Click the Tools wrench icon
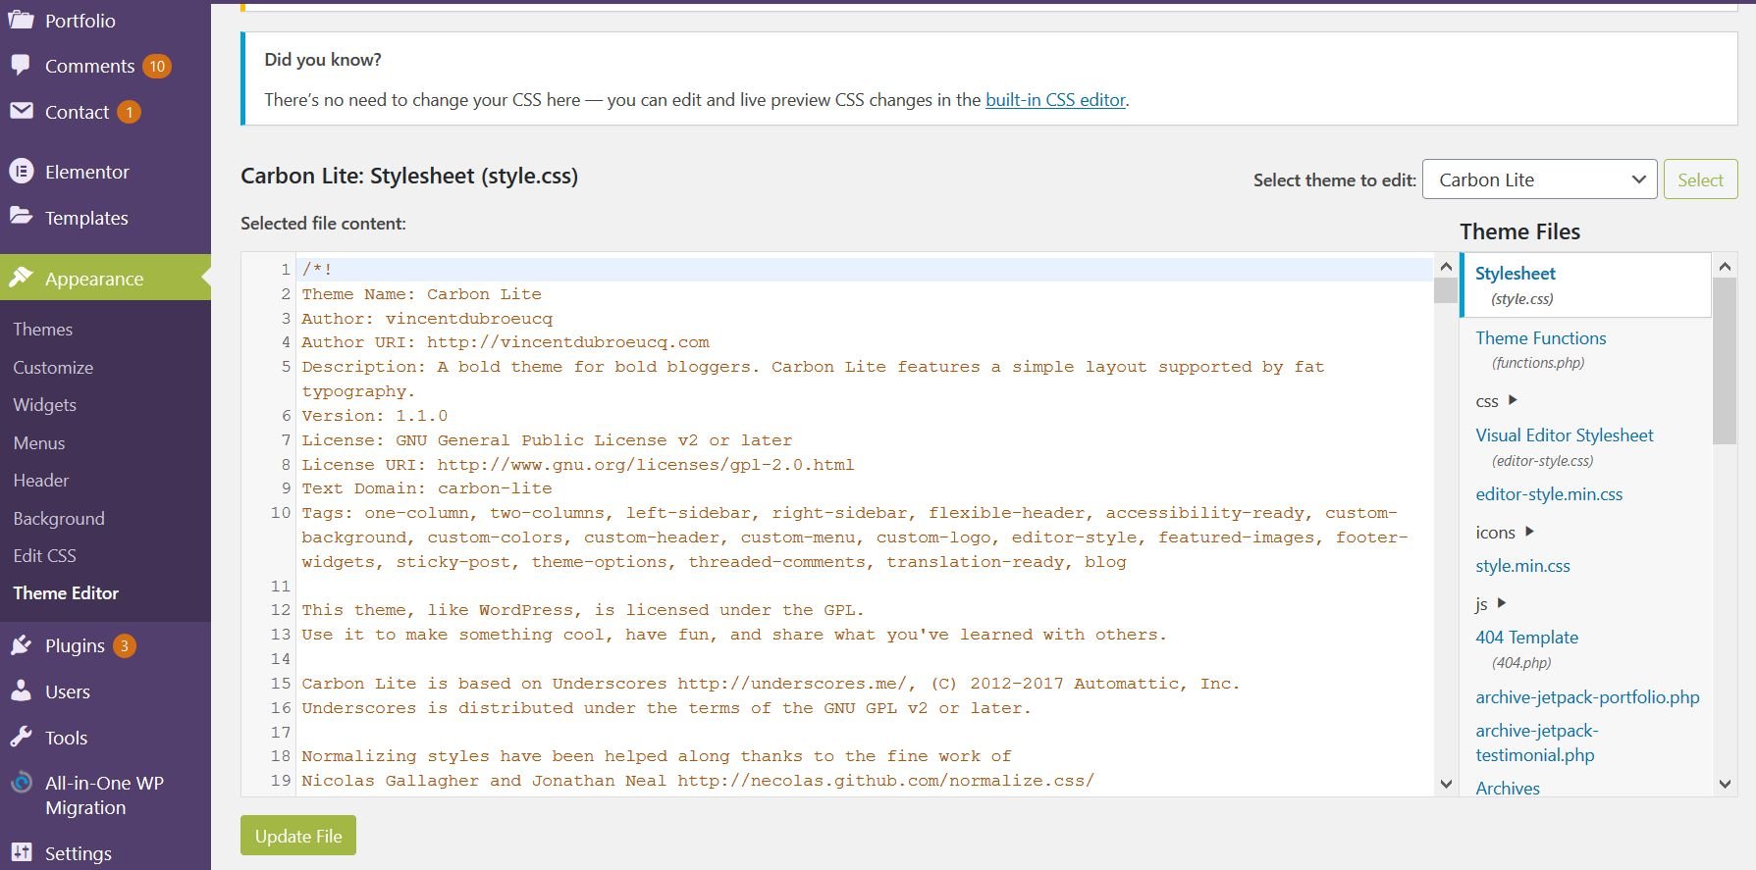 click(21, 737)
